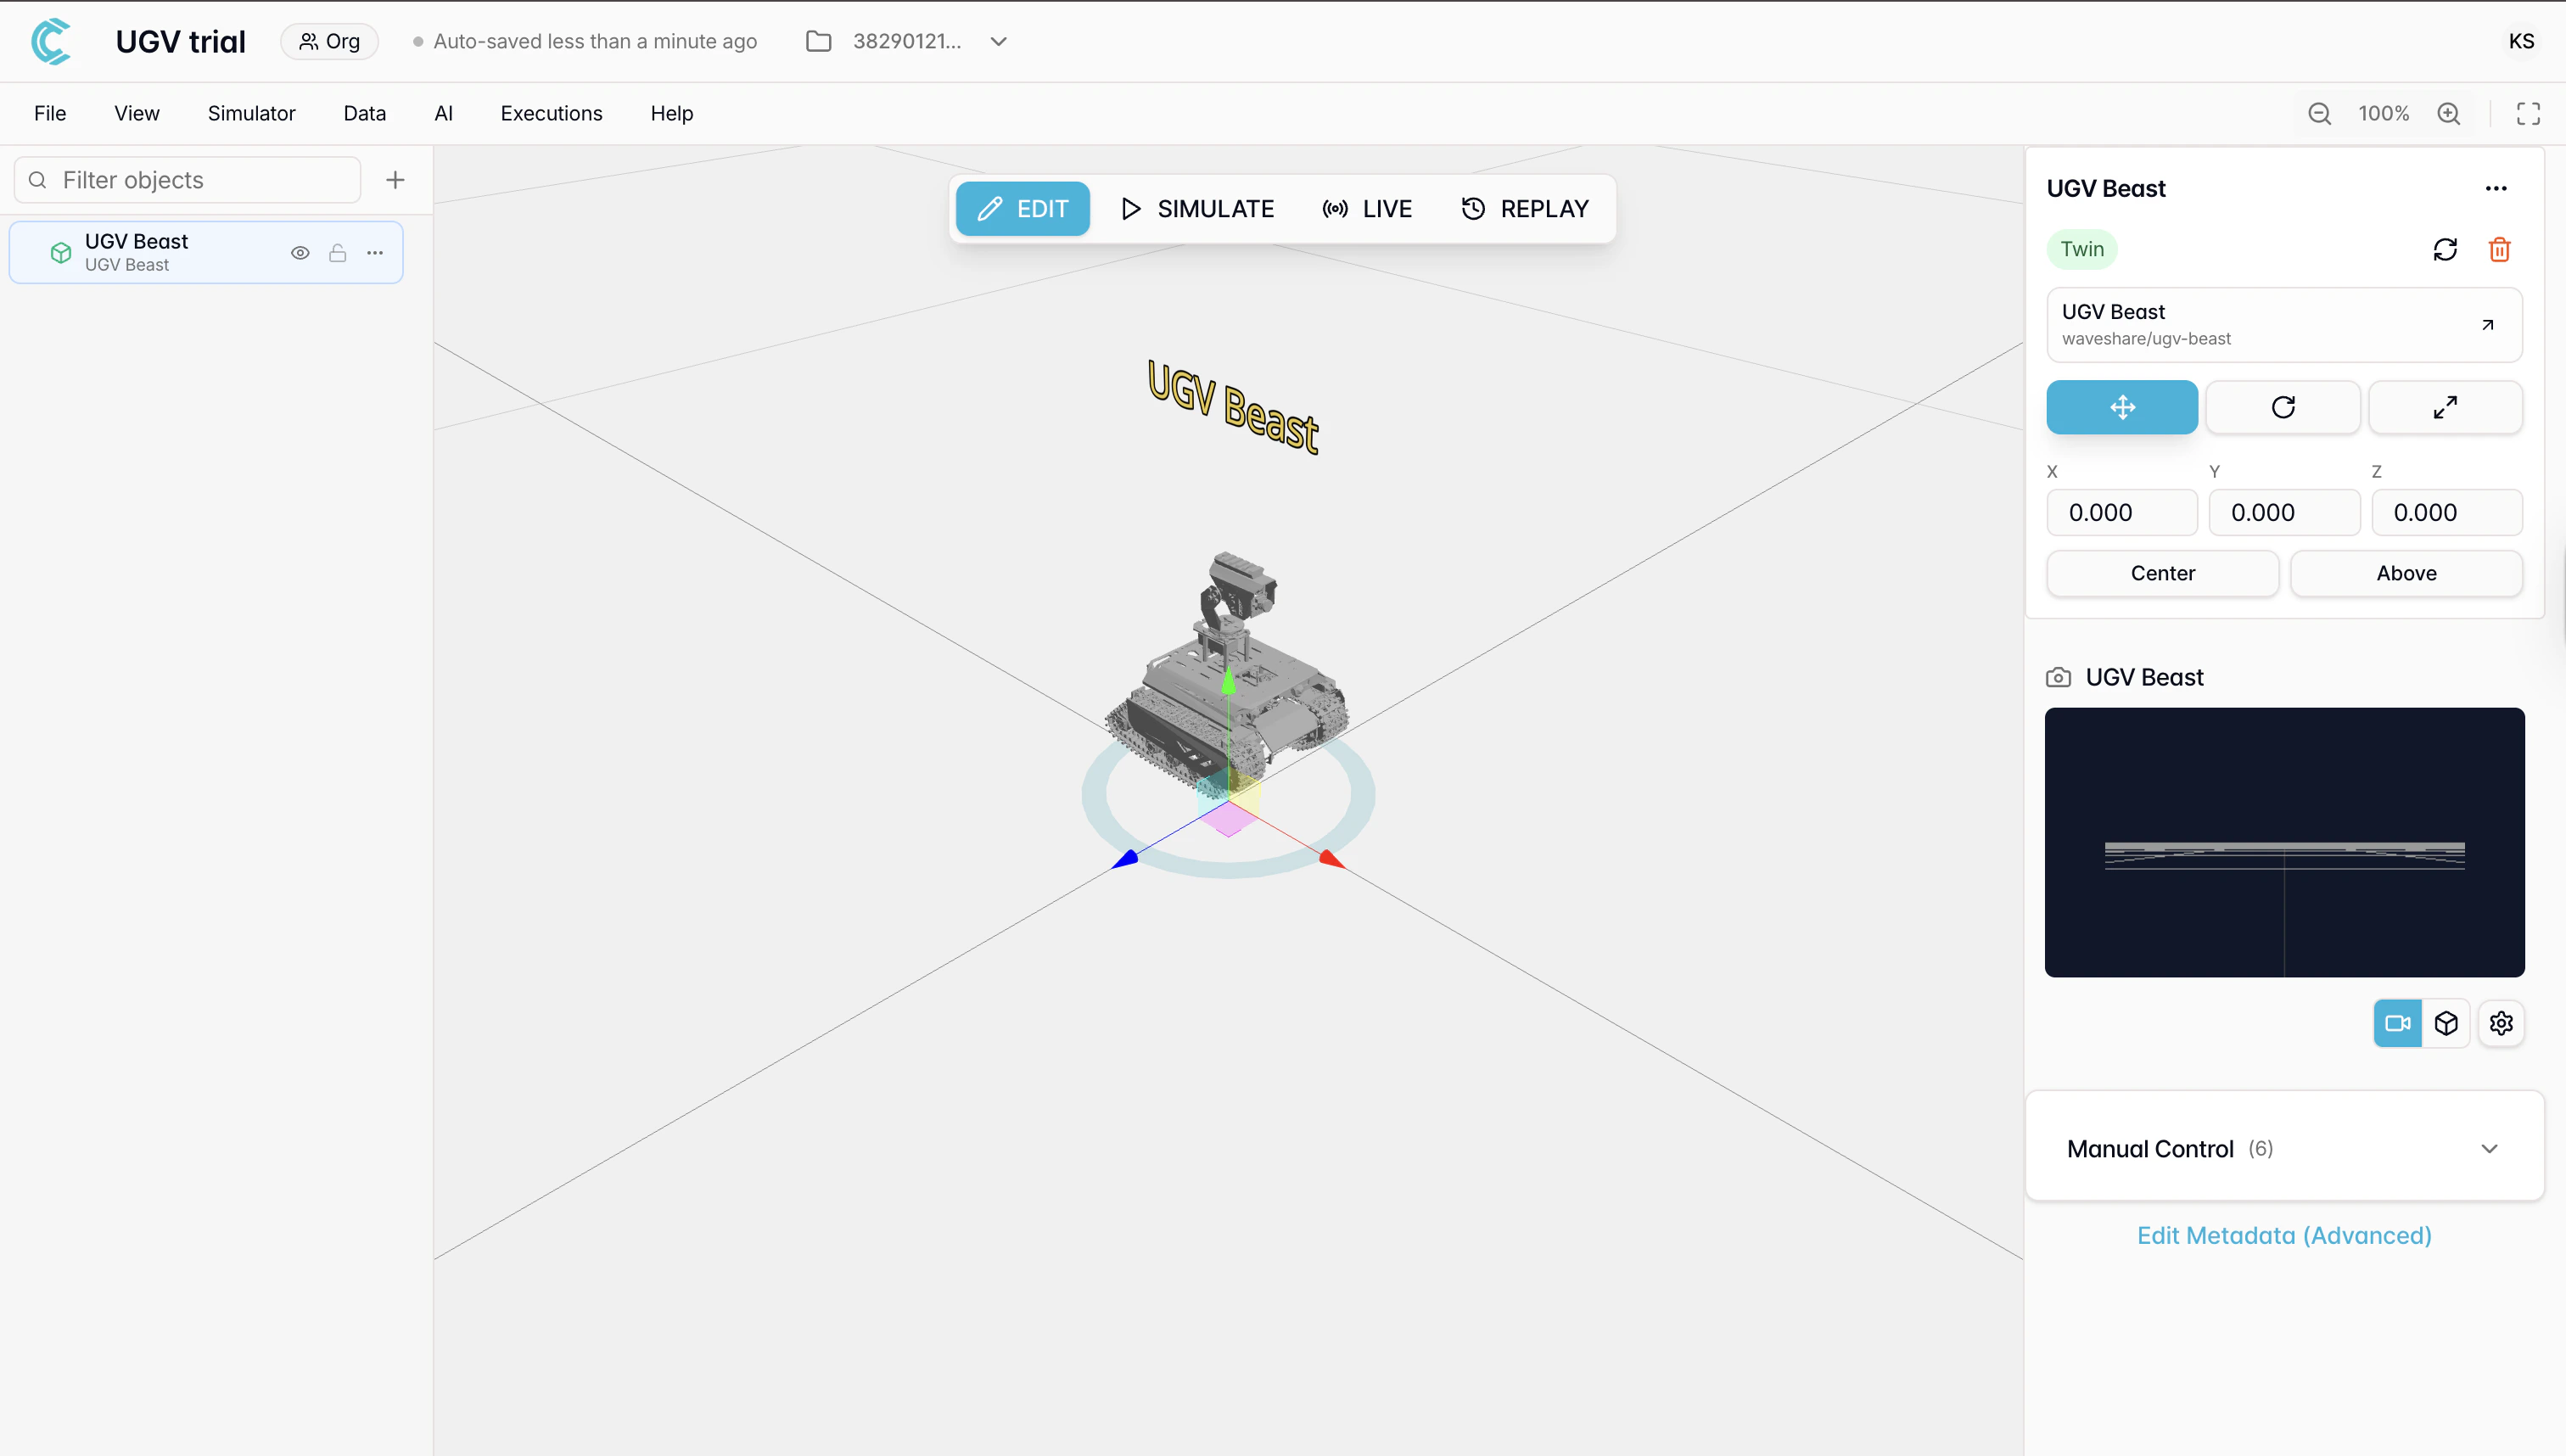Image resolution: width=2566 pixels, height=1456 pixels.
Task: Toggle UGV Beast visibility eye icon
Action: 299,253
